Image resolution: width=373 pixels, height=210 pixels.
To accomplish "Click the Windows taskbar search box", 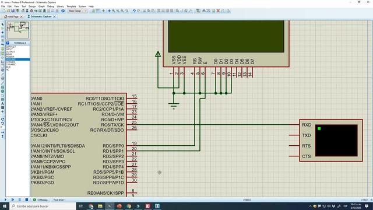I will [43, 206].
